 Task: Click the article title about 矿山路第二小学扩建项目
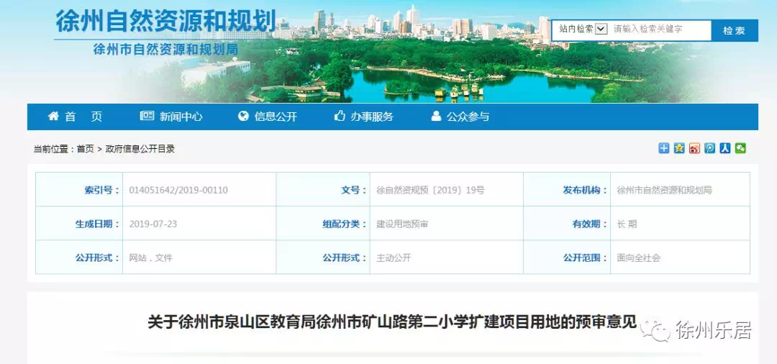coord(392,322)
